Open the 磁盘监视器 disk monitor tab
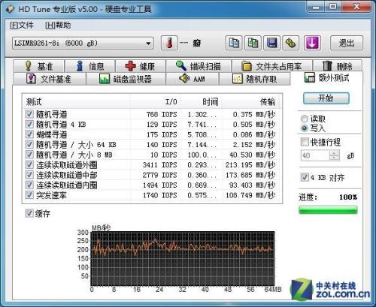Viewport: 376px width, 307px height. pos(126,79)
